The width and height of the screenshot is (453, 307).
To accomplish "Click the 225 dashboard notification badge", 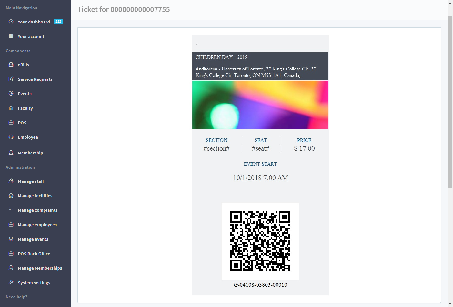I will [58, 22].
